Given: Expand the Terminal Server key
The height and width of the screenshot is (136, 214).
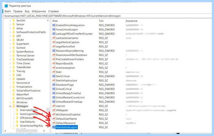Looking at the screenshot, I should [10, 56].
